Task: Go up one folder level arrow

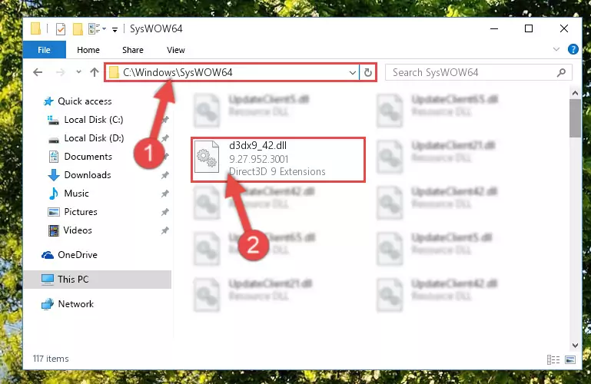Action: [95, 72]
